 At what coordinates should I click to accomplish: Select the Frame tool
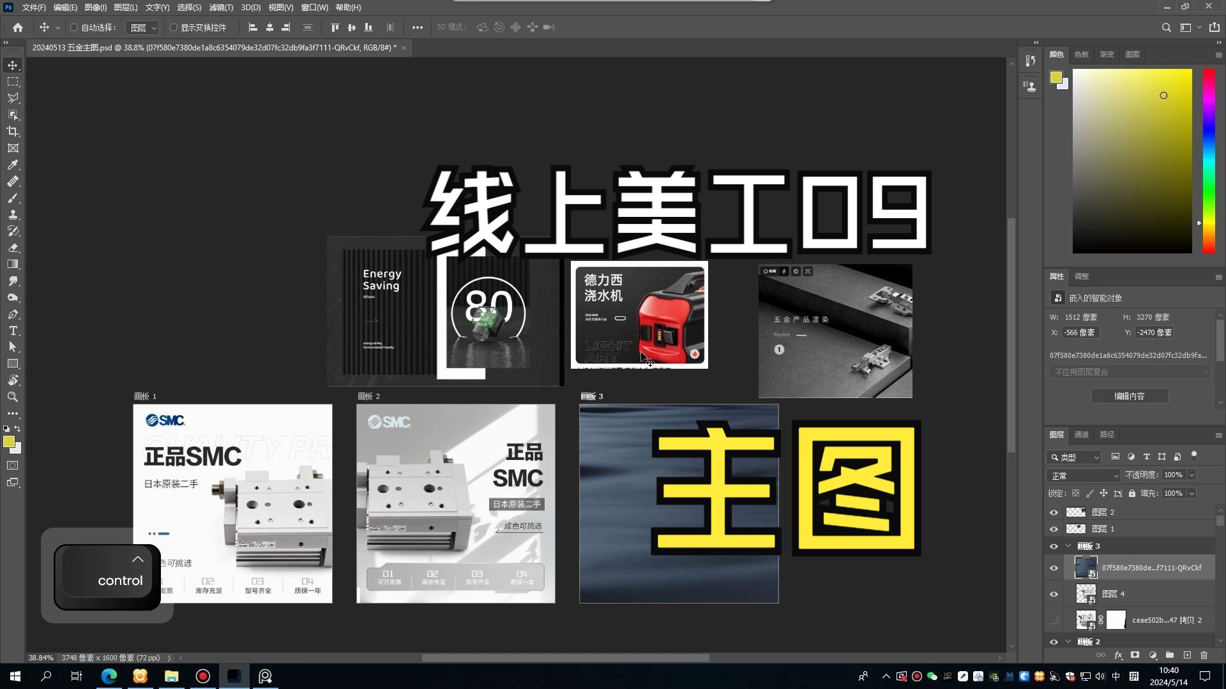[x=13, y=148]
